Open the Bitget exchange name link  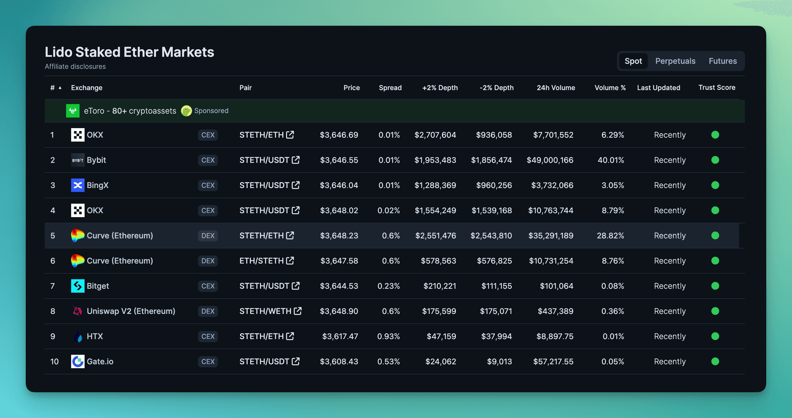point(98,286)
